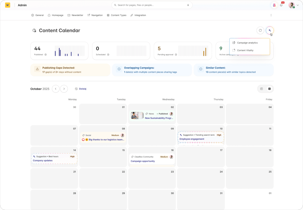This screenshot has height=210, width=303.
Task: Click help icon next to Published
Action: point(46,54)
